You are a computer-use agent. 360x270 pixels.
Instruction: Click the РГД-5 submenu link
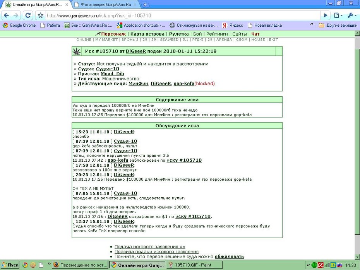(198, 39)
